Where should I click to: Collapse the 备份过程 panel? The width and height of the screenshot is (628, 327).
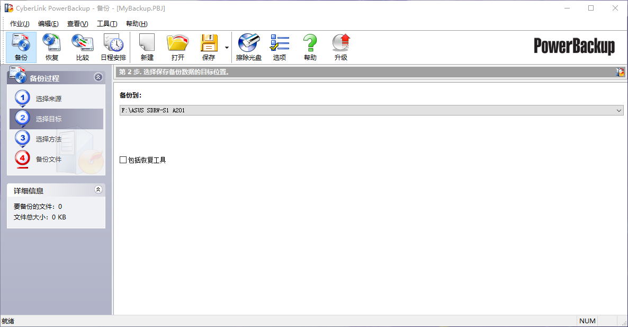[98, 77]
